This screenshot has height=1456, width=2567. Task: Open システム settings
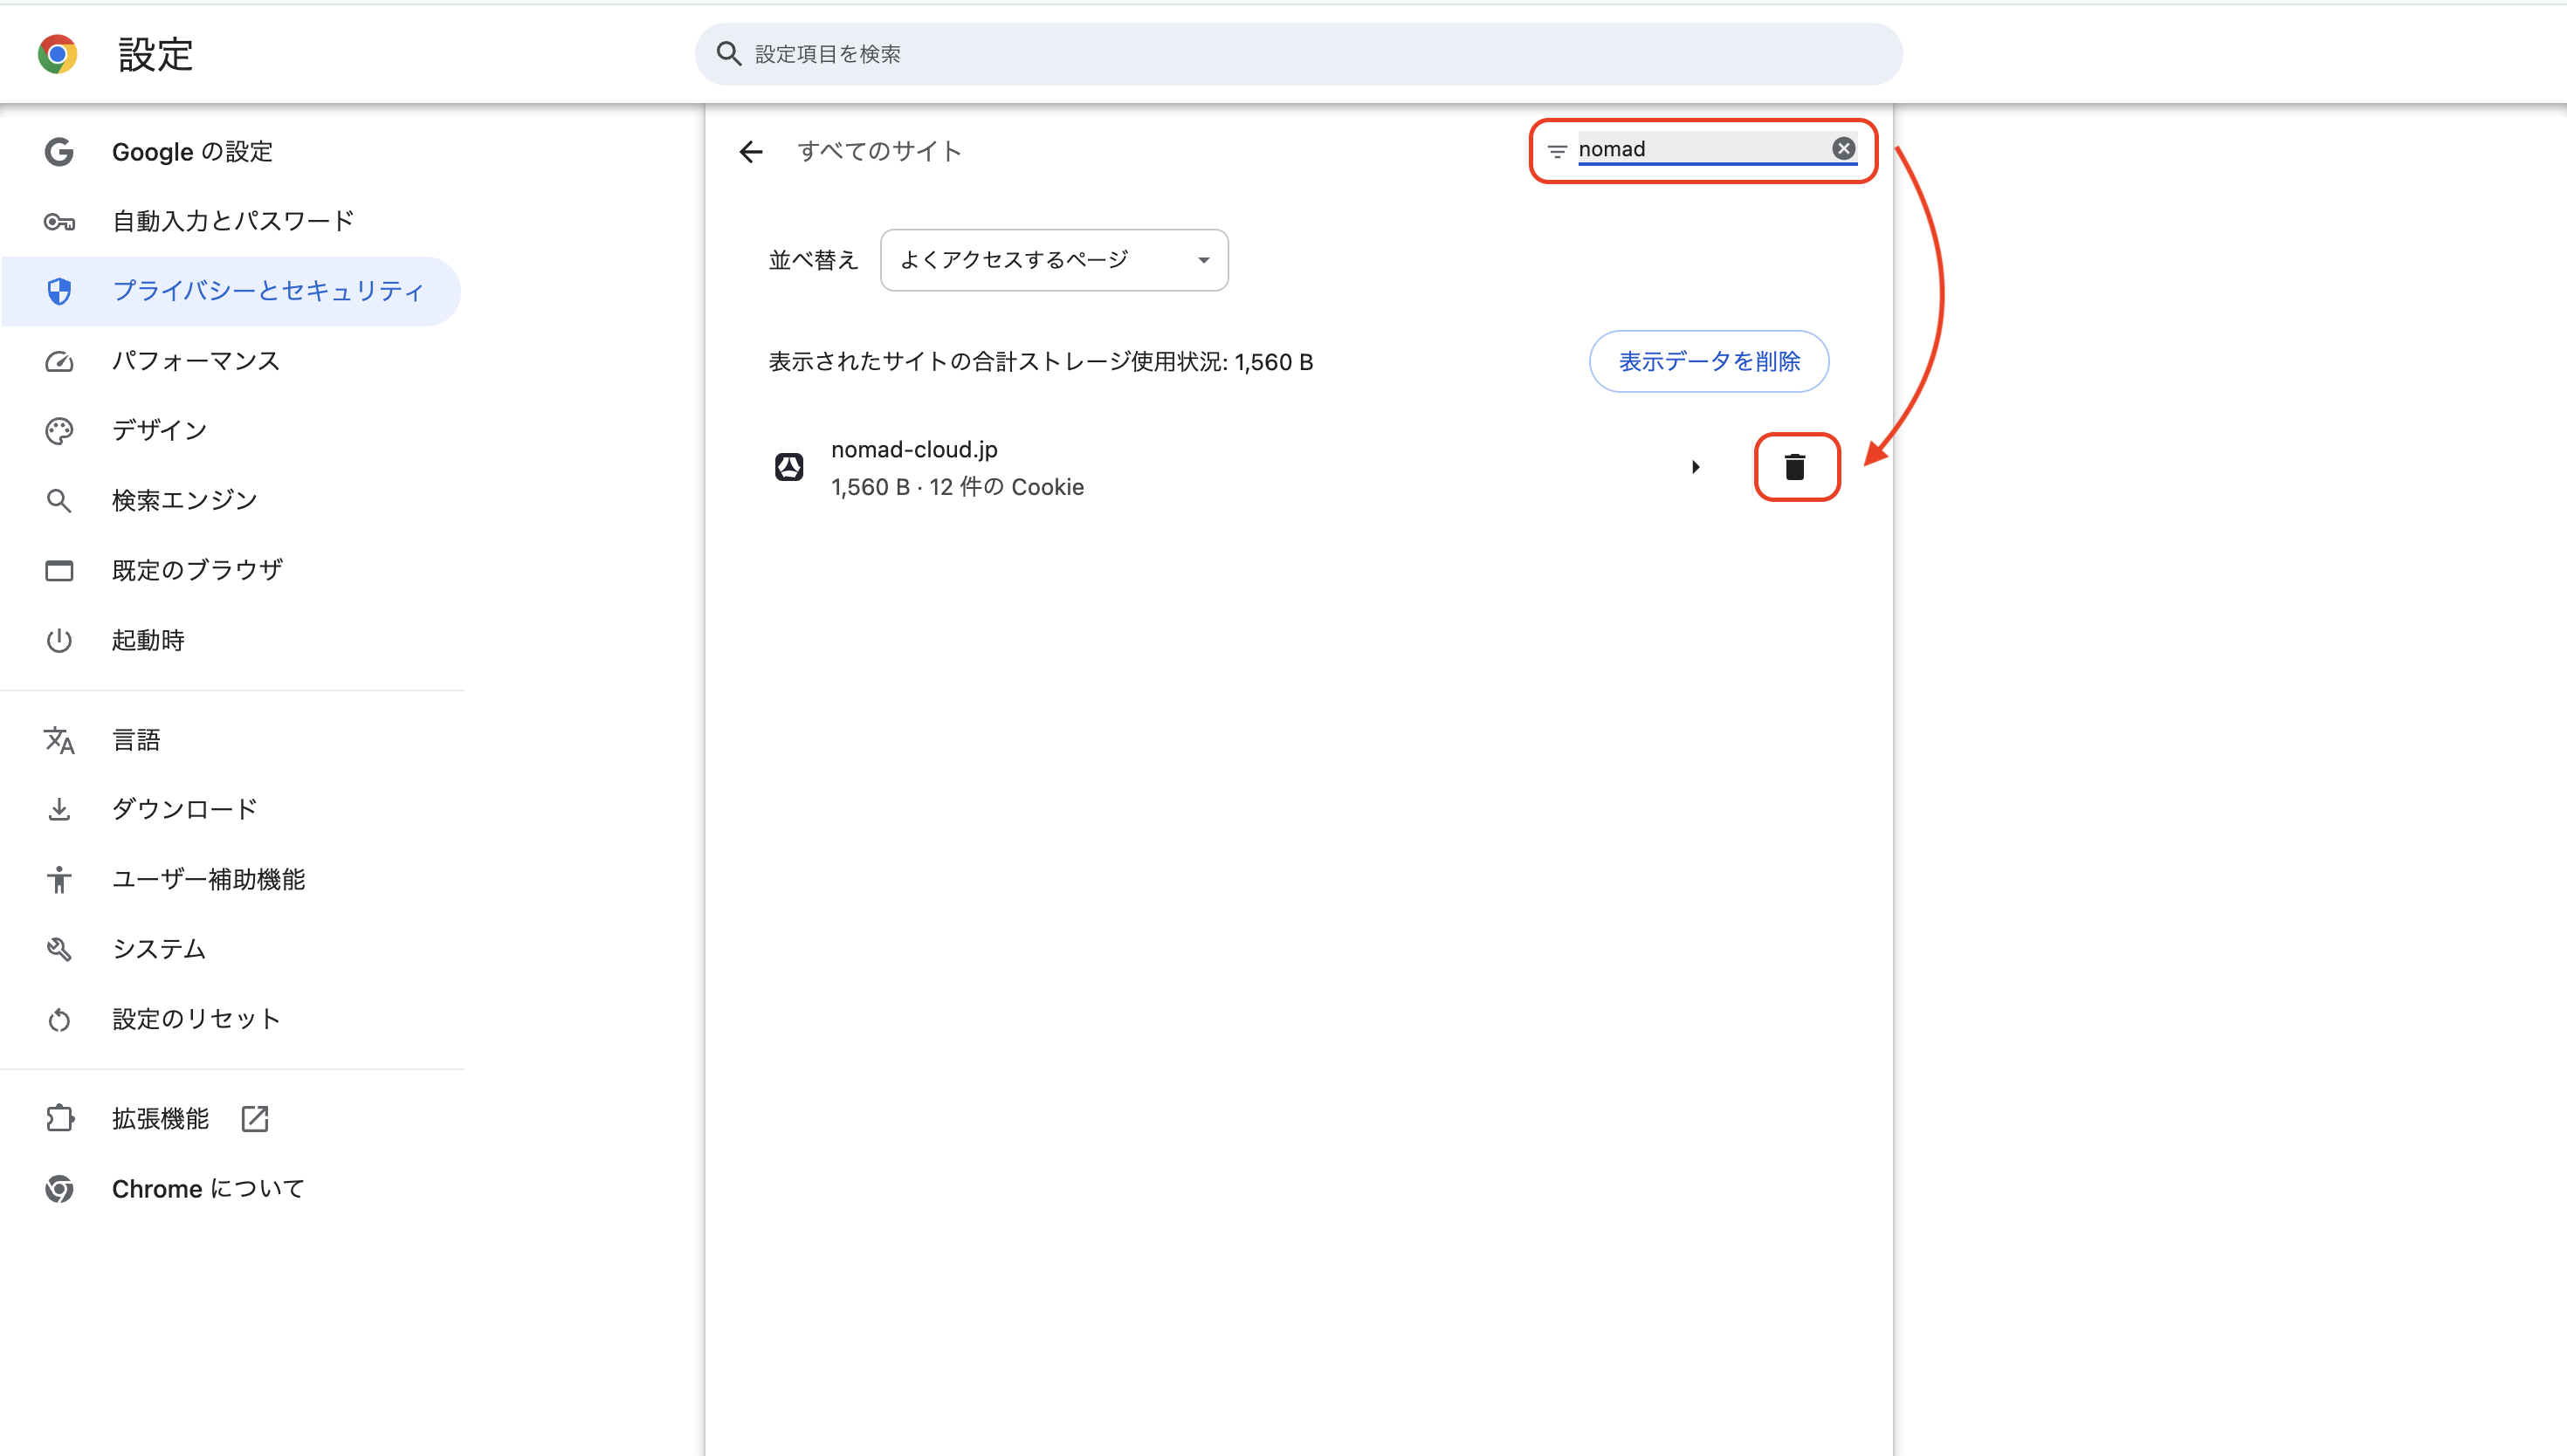click(159, 949)
